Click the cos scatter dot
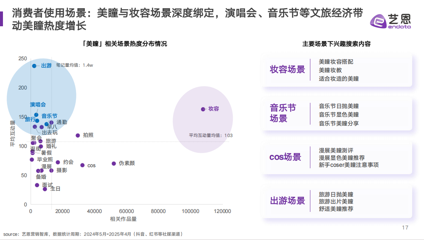 82,165
